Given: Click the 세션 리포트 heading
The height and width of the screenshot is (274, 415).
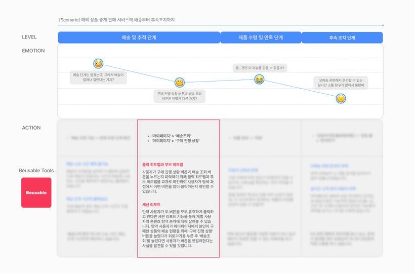Looking at the screenshot, I should (151, 205).
